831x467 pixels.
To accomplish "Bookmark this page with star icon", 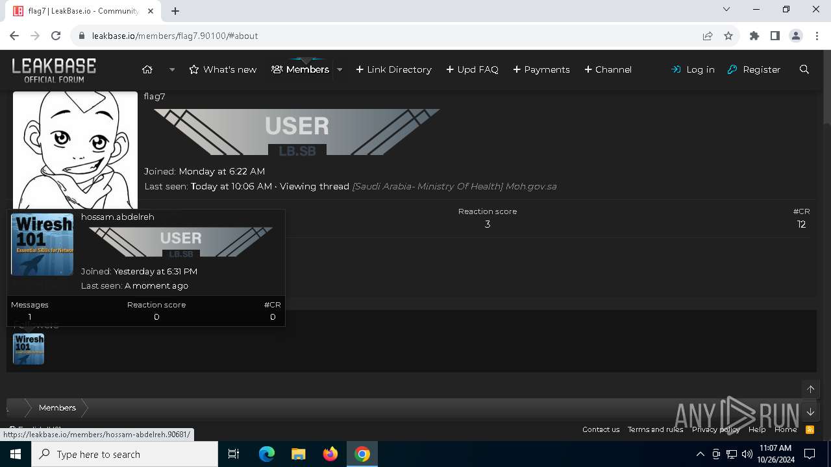I will click(x=728, y=36).
